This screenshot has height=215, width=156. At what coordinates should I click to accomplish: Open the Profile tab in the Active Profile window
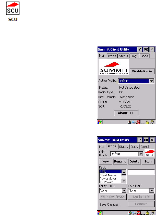coord(112,56)
